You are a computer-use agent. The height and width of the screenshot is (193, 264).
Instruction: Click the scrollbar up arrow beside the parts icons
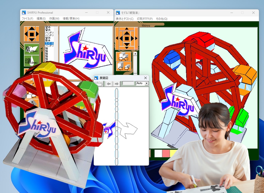(135, 54)
